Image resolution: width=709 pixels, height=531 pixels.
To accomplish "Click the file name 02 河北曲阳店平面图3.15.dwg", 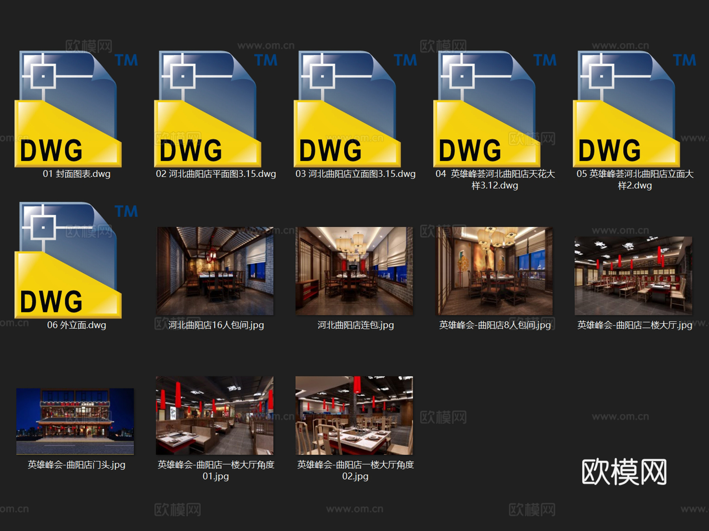I will coord(216,174).
